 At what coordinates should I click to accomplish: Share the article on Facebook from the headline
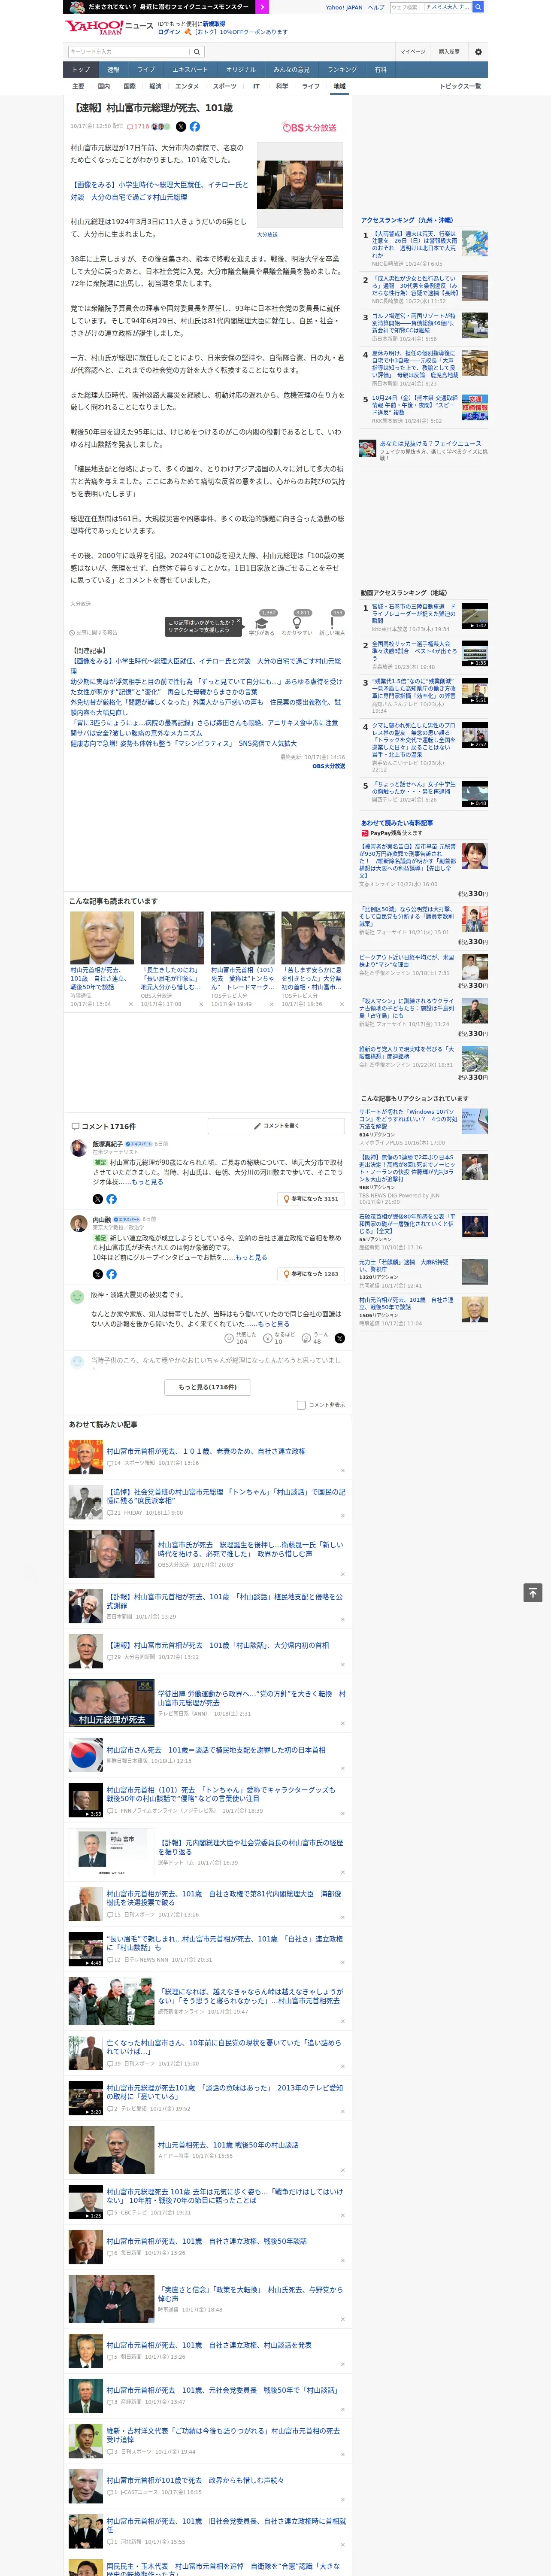point(195,127)
